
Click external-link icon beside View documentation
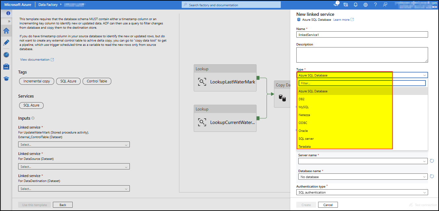click(52, 60)
